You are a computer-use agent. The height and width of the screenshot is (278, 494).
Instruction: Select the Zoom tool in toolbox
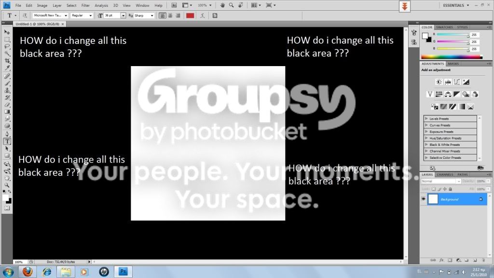(7, 185)
